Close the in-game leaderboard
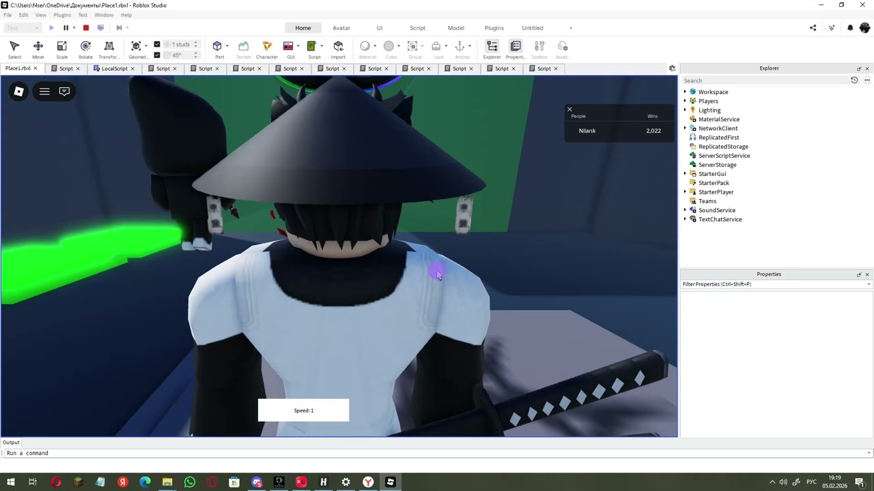The image size is (874, 491). [569, 109]
